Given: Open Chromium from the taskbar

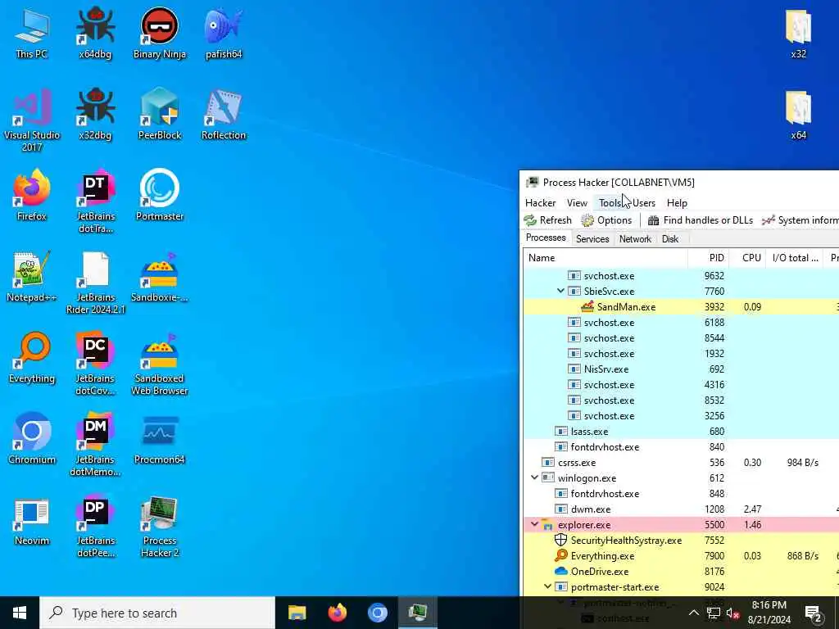Looking at the screenshot, I should click(377, 613).
